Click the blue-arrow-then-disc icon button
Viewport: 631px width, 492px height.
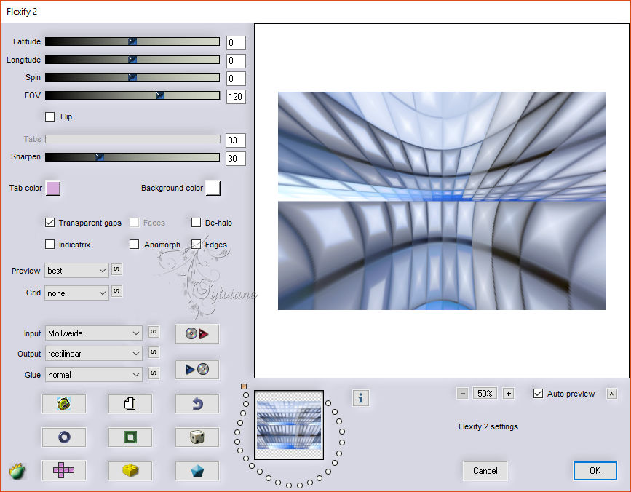coord(197,369)
